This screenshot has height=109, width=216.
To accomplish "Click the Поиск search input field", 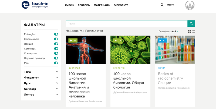I will click(x=126, y=24).
